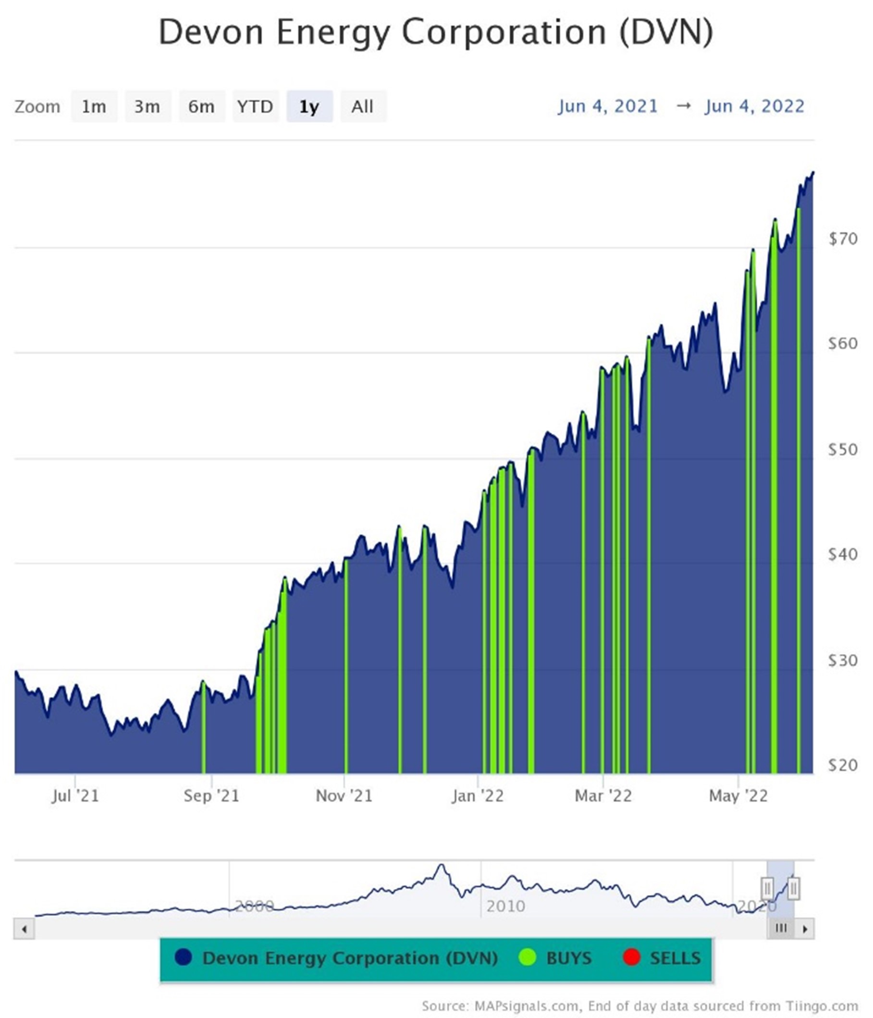
Task: Click the red SELLS legend dot
Action: (631, 957)
